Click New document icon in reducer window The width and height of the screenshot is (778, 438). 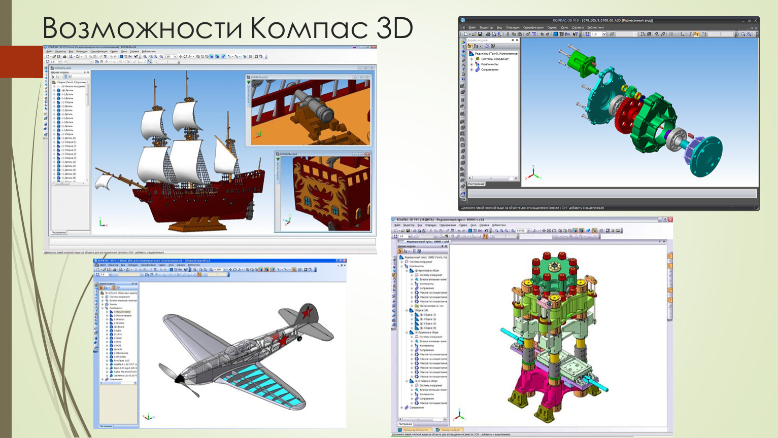pos(465,34)
